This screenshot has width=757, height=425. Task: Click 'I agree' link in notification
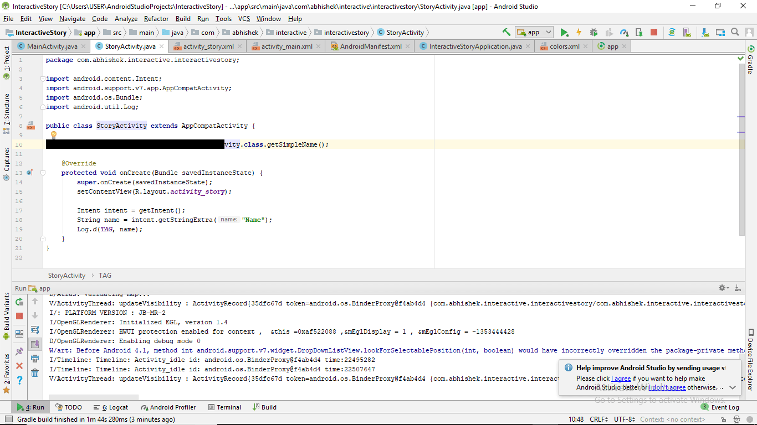tap(621, 379)
